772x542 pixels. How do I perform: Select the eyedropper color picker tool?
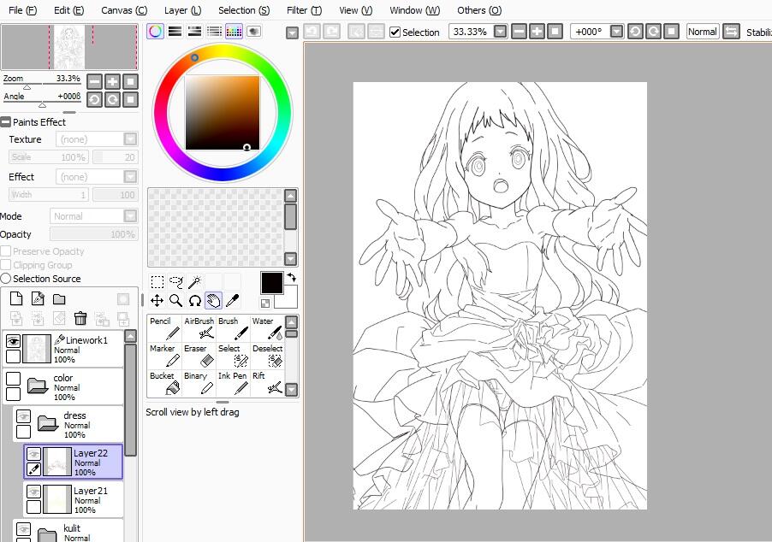coord(232,301)
